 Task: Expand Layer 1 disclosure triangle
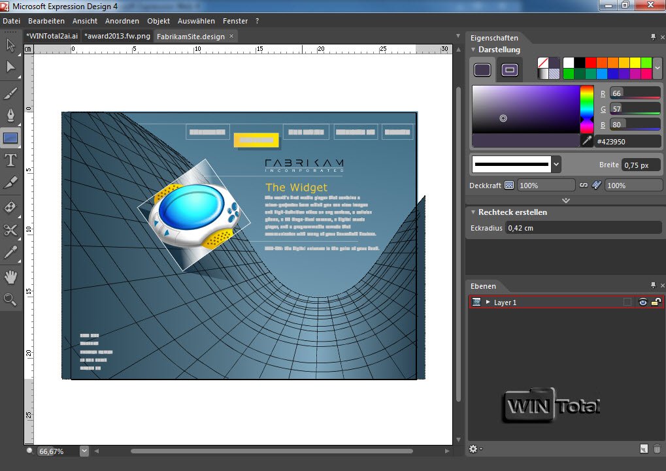(x=488, y=302)
